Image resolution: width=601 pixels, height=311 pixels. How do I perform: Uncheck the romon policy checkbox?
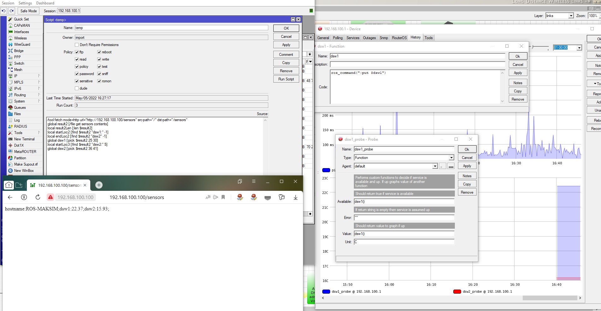pyautogui.click(x=99, y=81)
